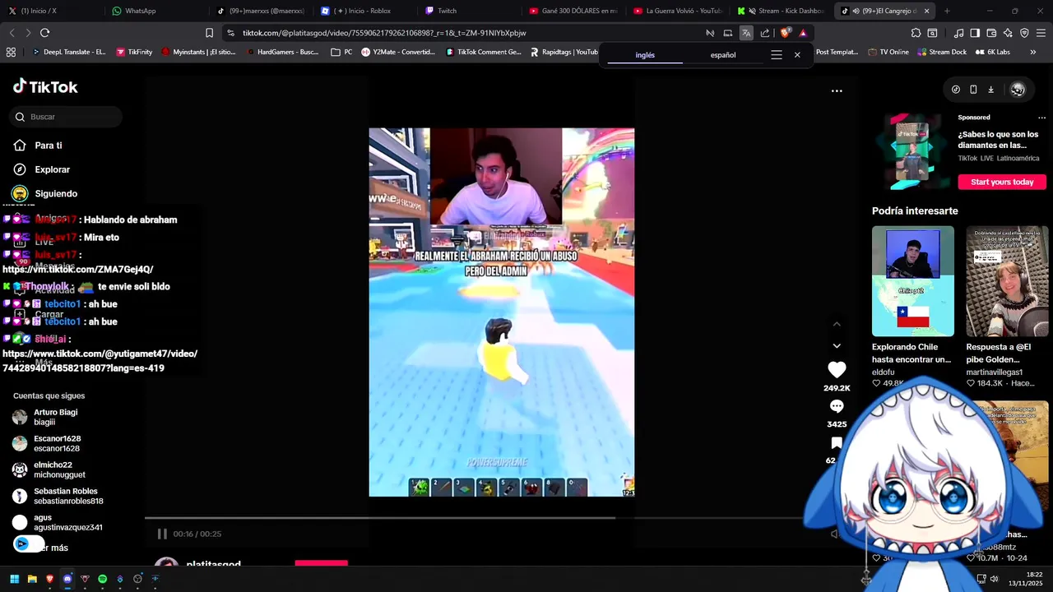Toggle the browser sidebar panel icon
Image resolution: width=1053 pixels, height=592 pixels.
click(975, 33)
